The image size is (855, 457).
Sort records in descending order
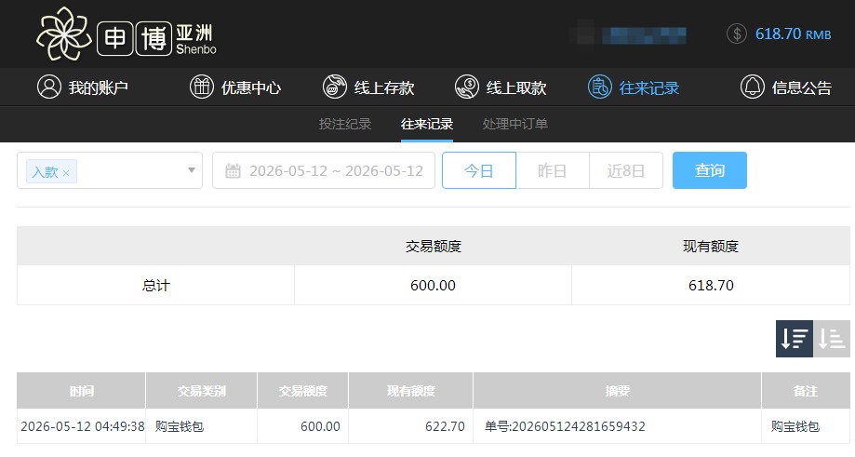(x=795, y=339)
